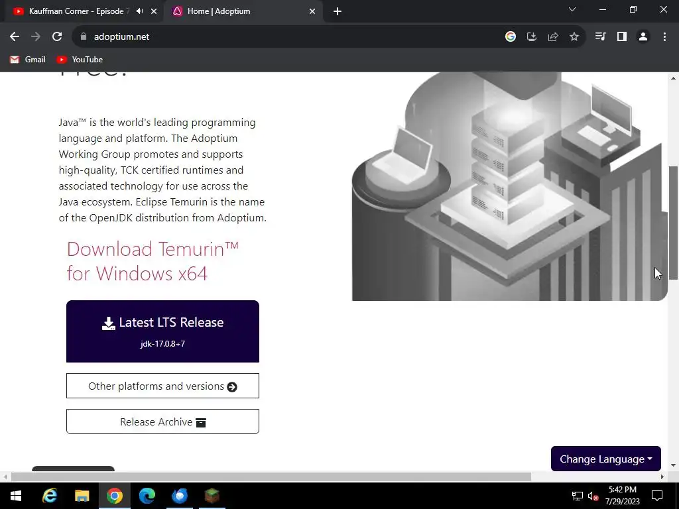Click the Chrome taskbar icon
This screenshot has width=679, height=509.
click(x=114, y=496)
